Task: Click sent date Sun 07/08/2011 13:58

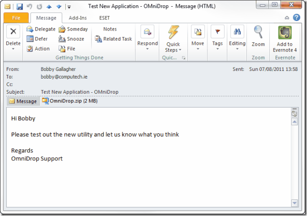Action: 273,69
